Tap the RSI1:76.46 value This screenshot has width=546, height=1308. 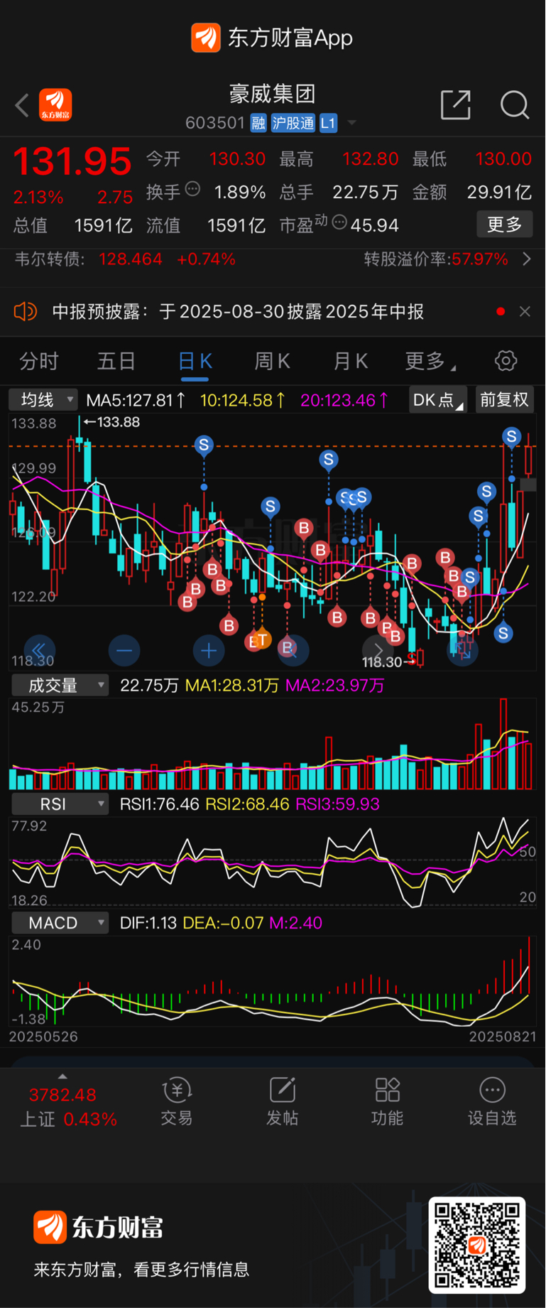pos(160,804)
